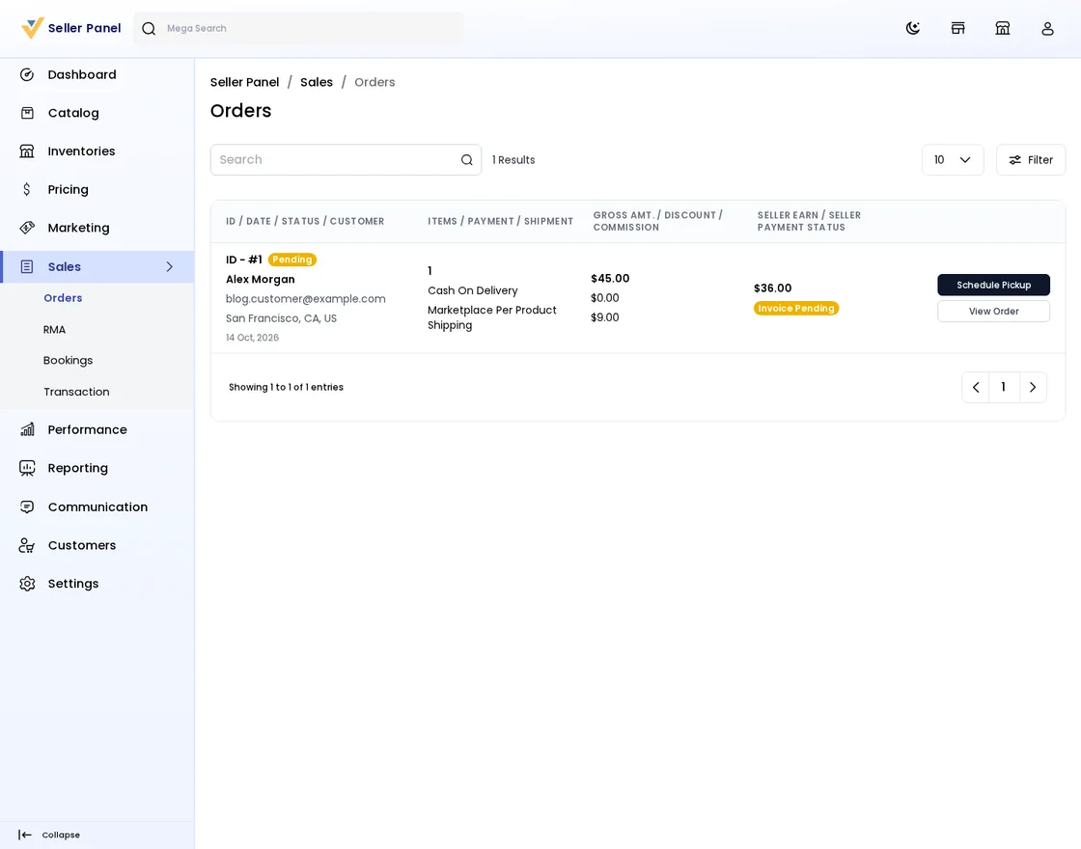Go to next page arrow
Image resolution: width=1081 pixels, height=849 pixels.
pos(1033,387)
